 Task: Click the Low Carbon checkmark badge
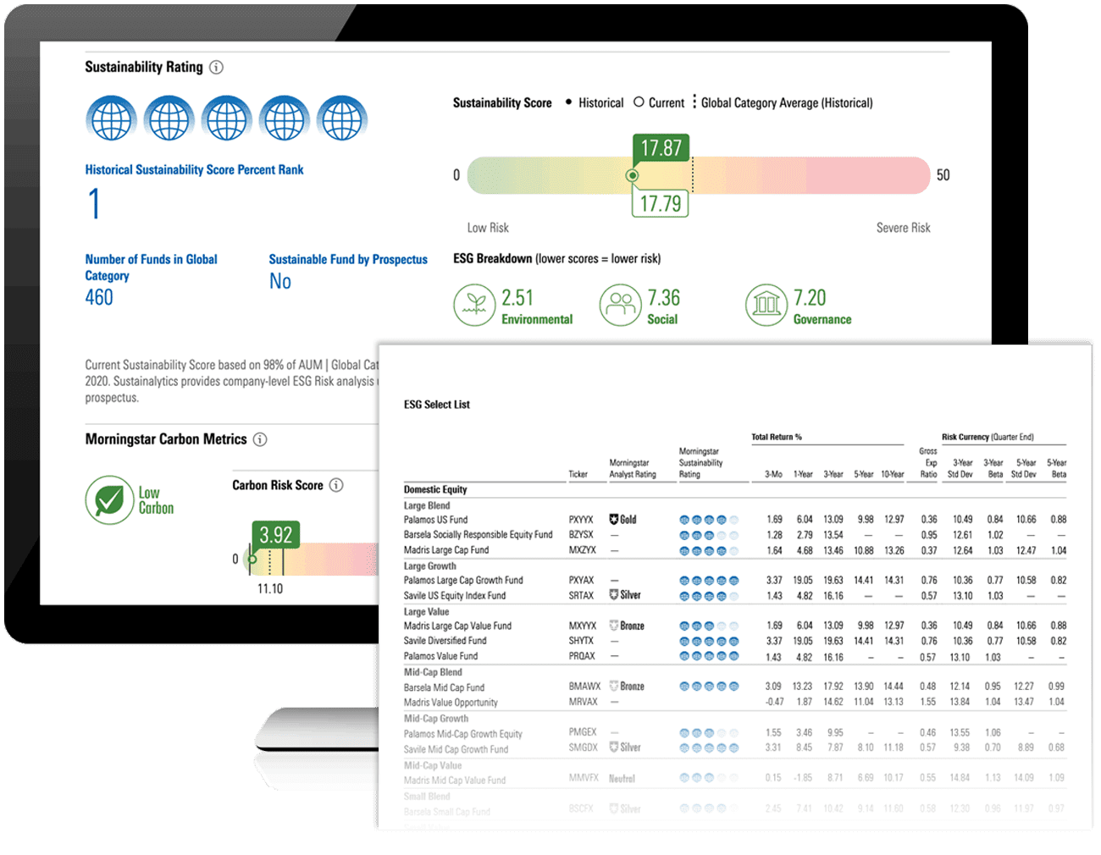(109, 500)
